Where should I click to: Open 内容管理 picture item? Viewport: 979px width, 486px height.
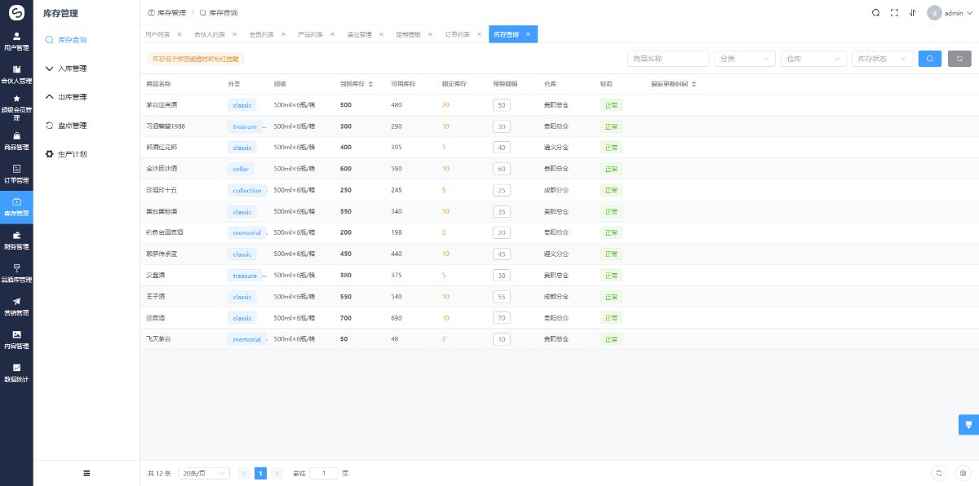pyautogui.click(x=16, y=340)
